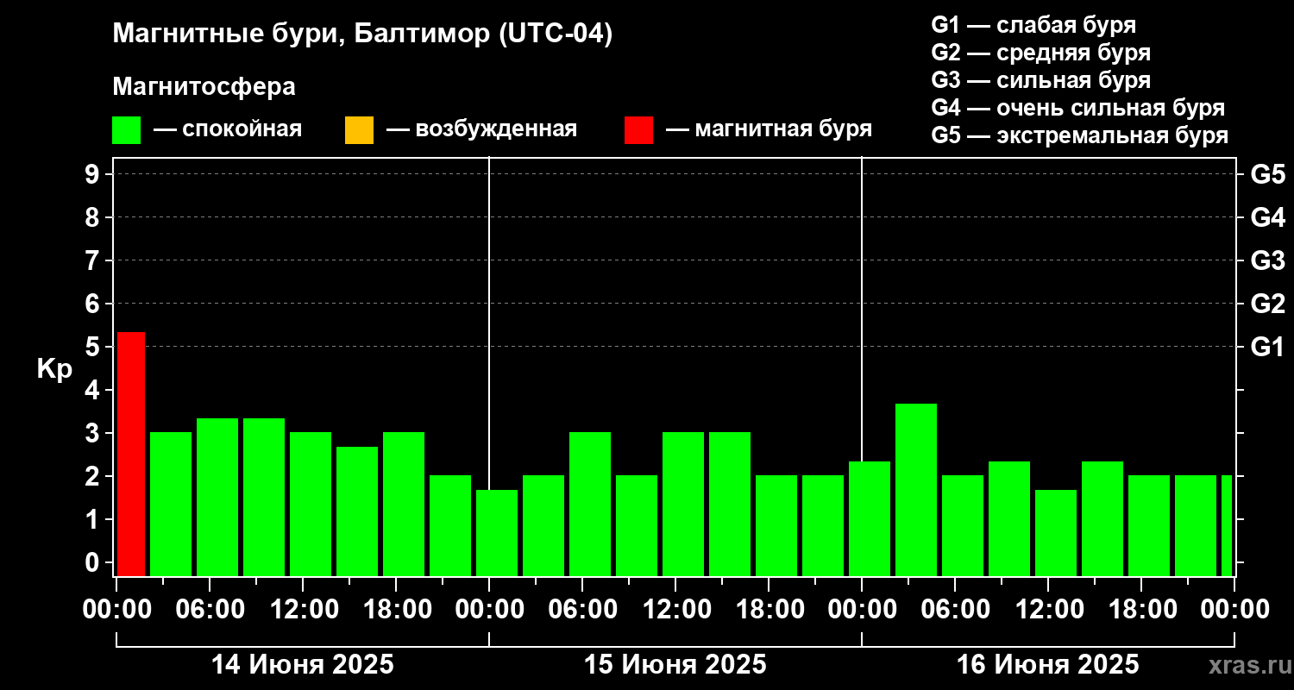Viewport: 1294px width, 690px height.
Task: Click the 'G2 — средняя буря' legend line
Action: pyautogui.click(x=1041, y=53)
